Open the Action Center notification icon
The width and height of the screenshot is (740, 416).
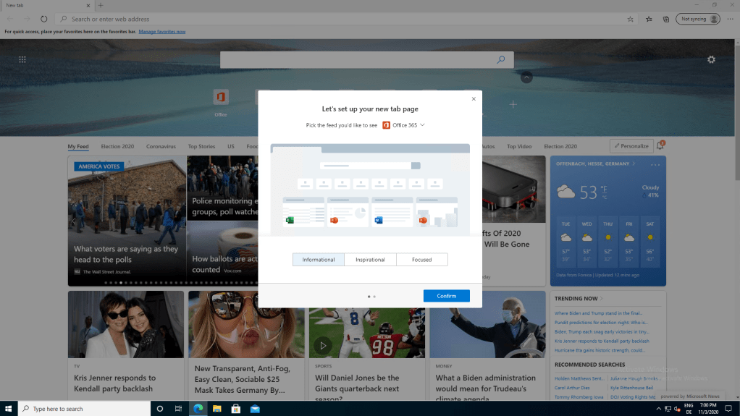pos(728,409)
